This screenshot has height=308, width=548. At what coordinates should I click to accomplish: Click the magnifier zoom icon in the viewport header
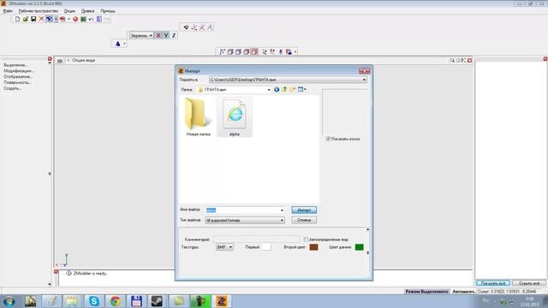[452, 61]
